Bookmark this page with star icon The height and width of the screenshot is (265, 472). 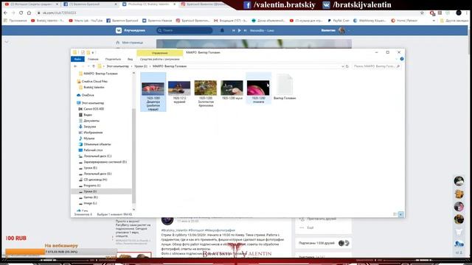pos(422,13)
